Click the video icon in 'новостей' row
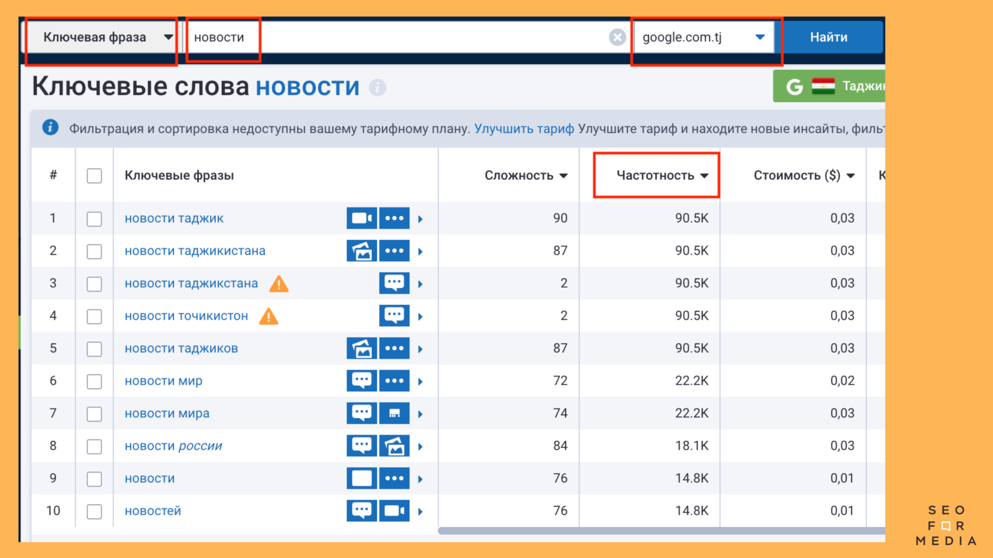The width and height of the screenshot is (993, 558). (x=394, y=510)
